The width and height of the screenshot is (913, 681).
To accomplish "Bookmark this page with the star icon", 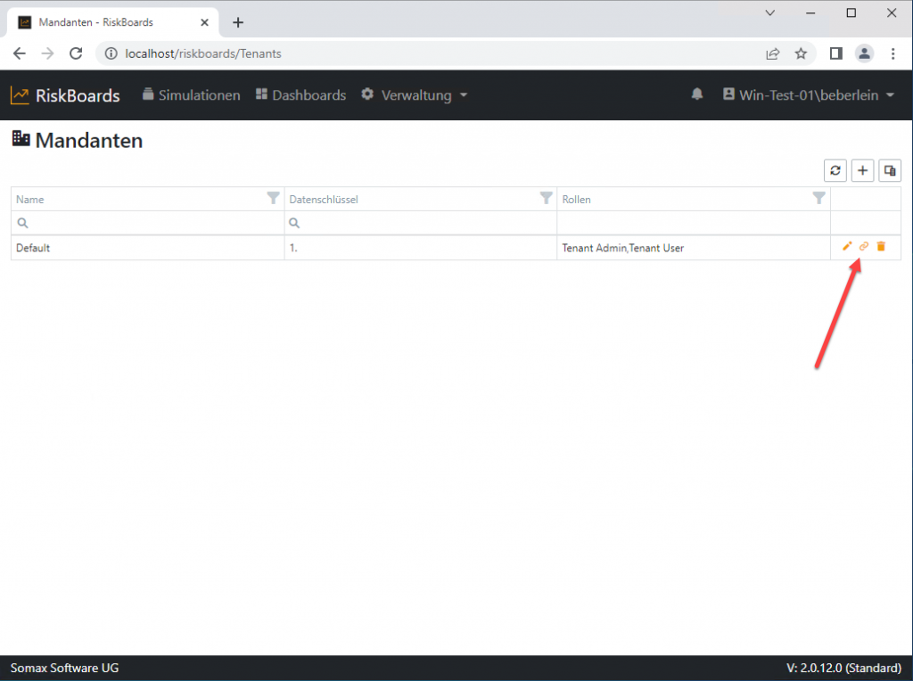I will point(801,53).
